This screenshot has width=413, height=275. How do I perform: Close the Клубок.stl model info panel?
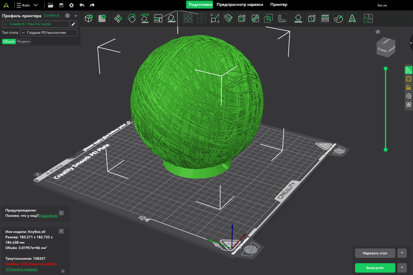pos(61,231)
